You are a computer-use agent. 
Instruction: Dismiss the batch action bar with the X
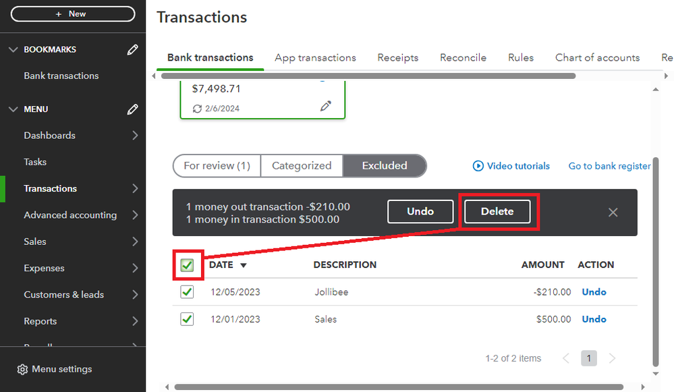coord(613,213)
